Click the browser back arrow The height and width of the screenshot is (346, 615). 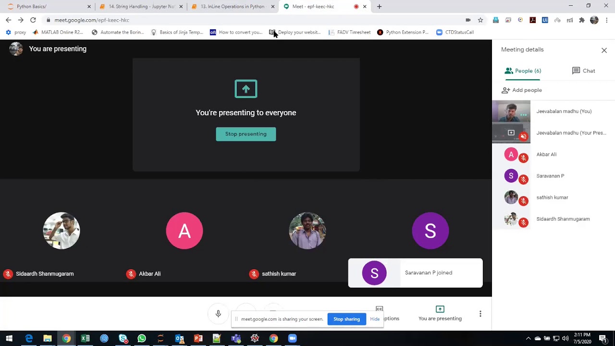pyautogui.click(x=8, y=20)
